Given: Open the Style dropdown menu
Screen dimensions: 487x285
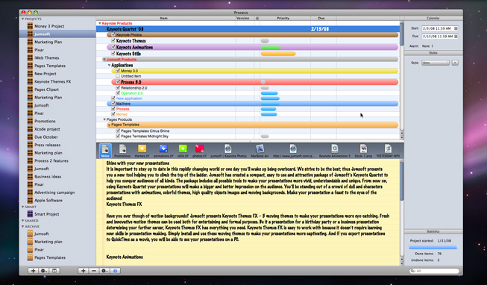Looking at the screenshot, I should point(436,63).
